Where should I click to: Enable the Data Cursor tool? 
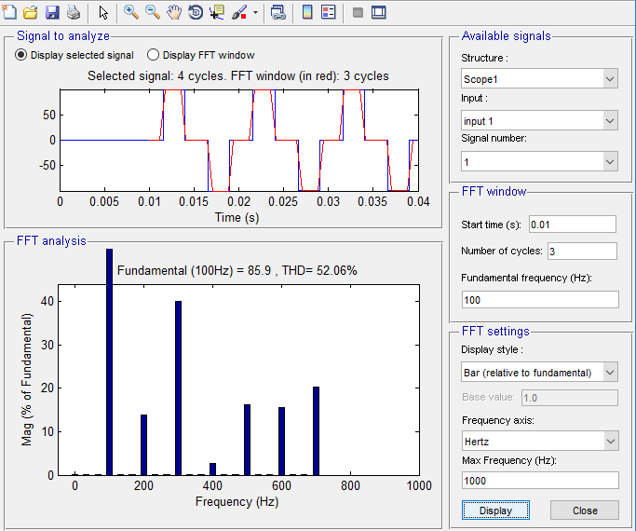[217, 13]
